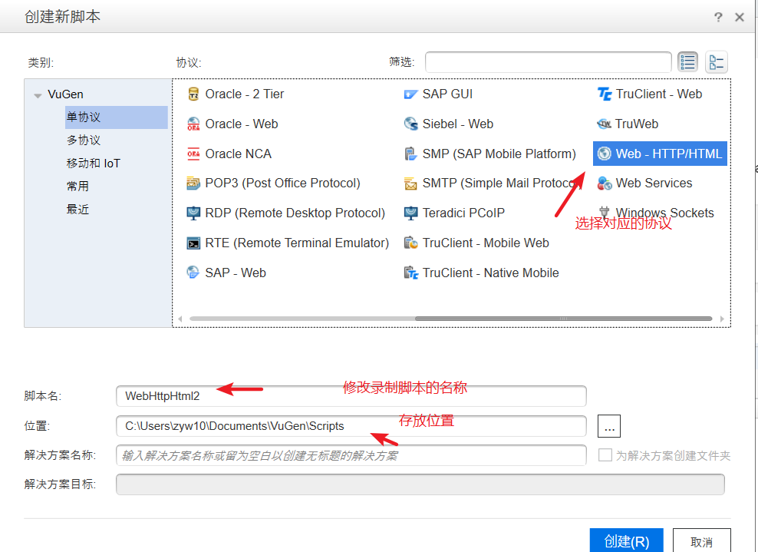Viewport: 758px width, 552px height.
Task: Choose the SMP (SAP Mobile Platform) icon
Action: pyautogui.click(x=410, y=154)
